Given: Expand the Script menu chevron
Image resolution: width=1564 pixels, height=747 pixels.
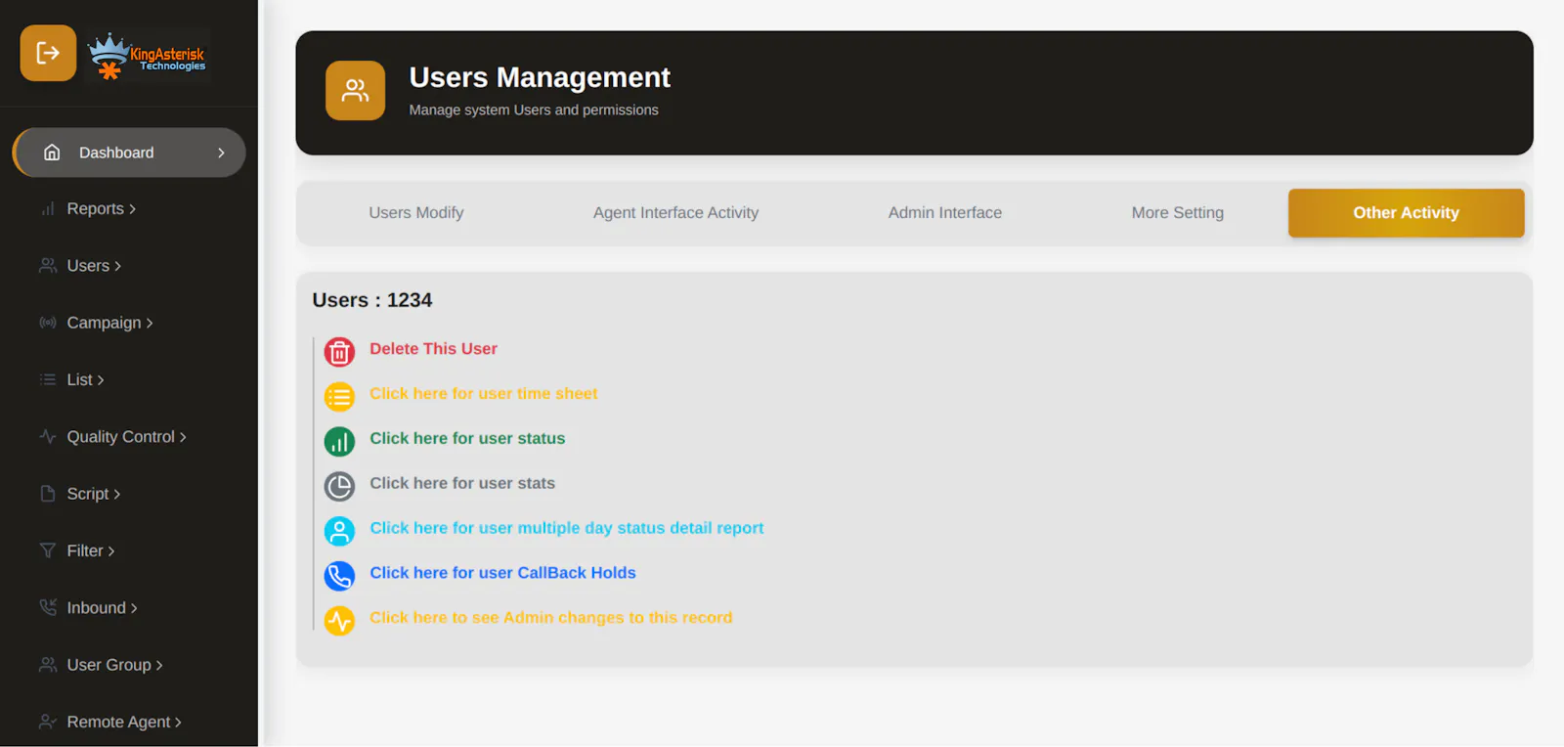Looking at the screenshot, I should (x=116, y=494).
